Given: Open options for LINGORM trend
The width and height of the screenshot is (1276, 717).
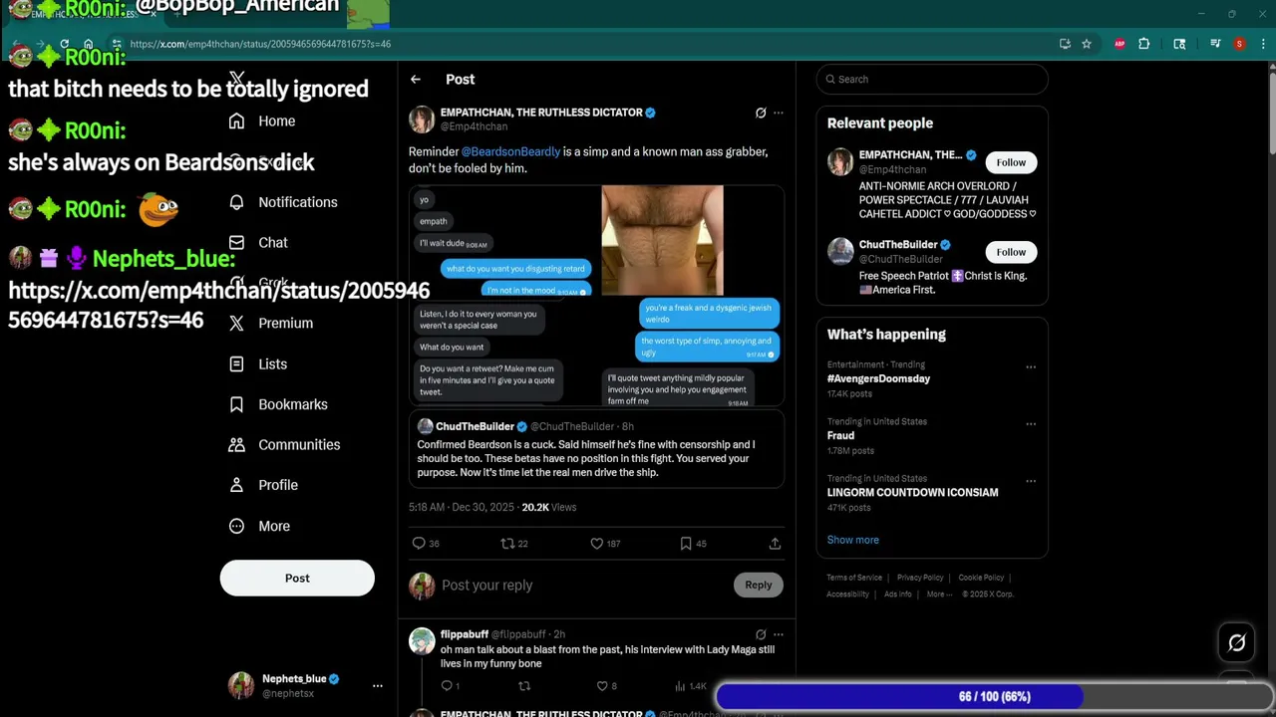Looking at the screenshot, I should click(x=1031, y=481).
